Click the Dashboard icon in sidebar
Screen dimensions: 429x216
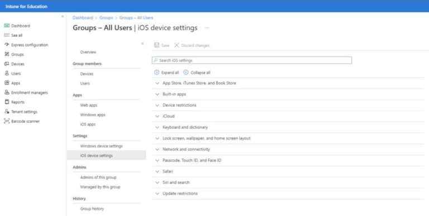pos(7,26)
